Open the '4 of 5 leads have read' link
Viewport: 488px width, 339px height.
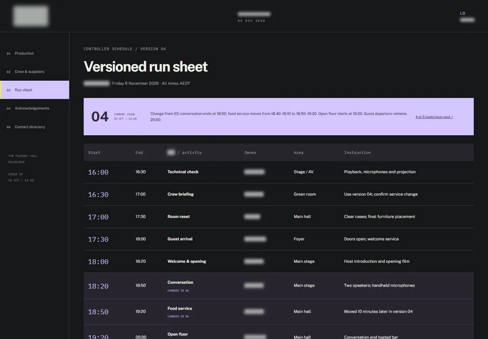434,117
